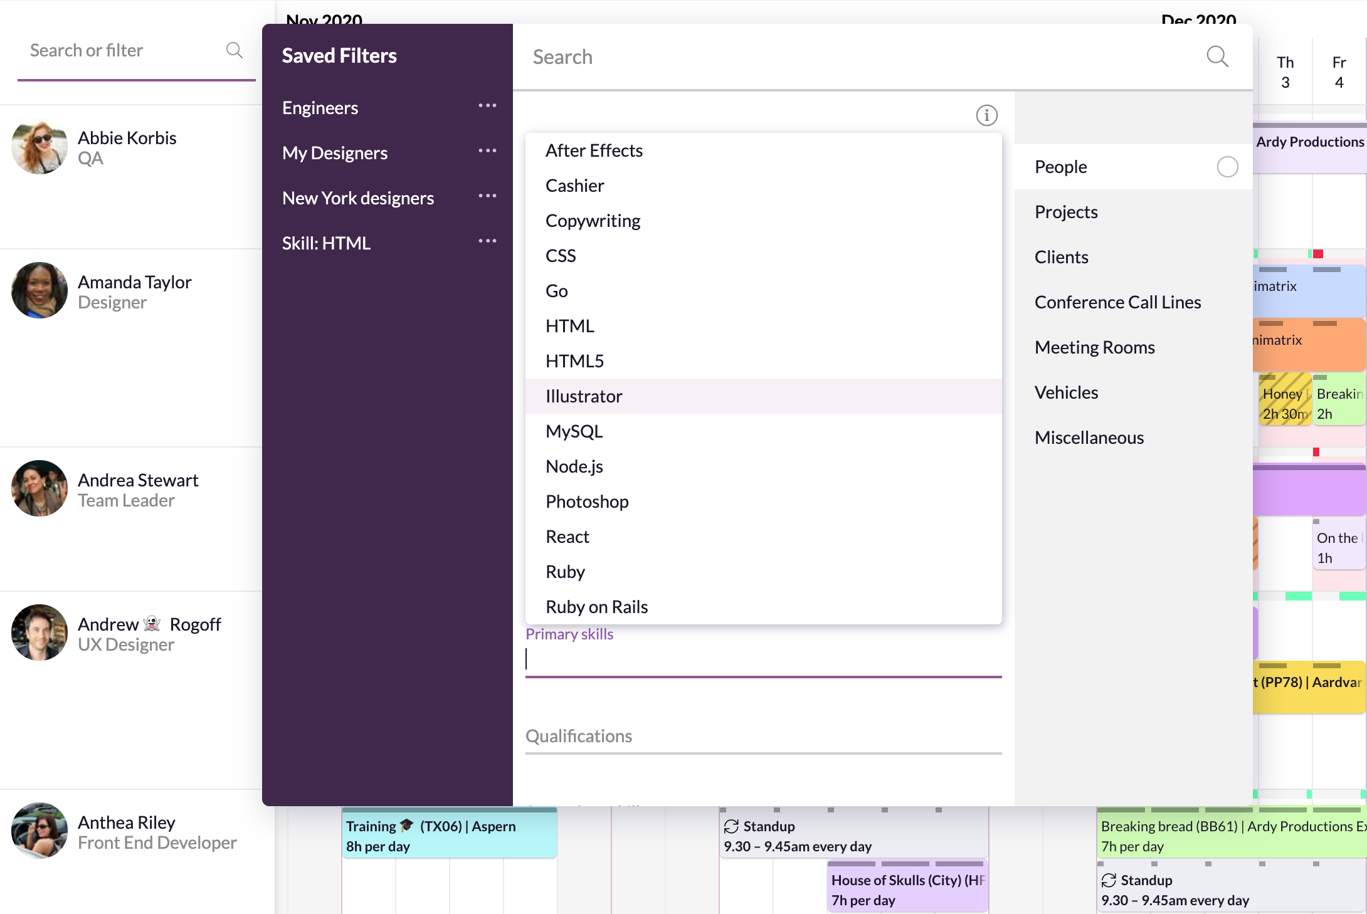Image resolution: width=1367 pixels, height=914 pixels.
Task: Open the options menu for the Engineers filter
Action: pos(487,105)
